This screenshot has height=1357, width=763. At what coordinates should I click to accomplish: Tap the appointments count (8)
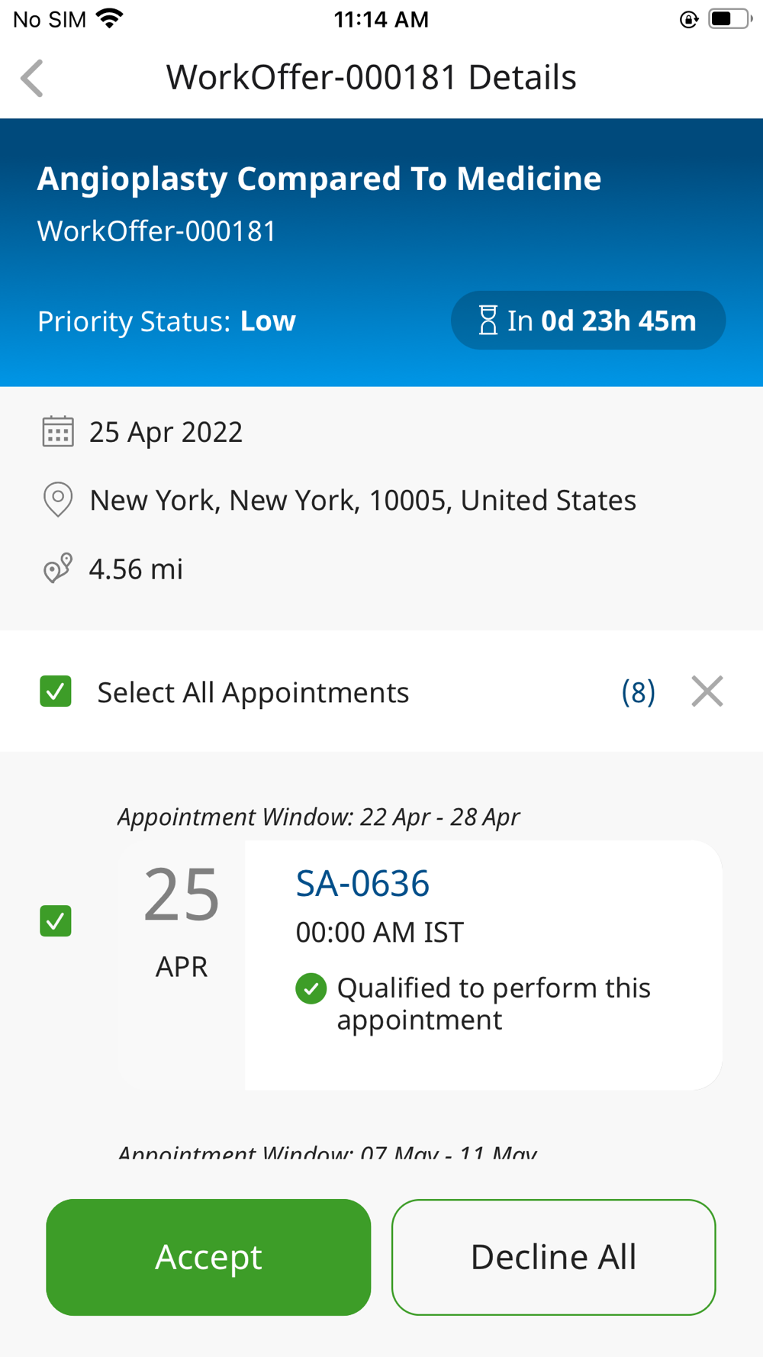tap(638, 692)
